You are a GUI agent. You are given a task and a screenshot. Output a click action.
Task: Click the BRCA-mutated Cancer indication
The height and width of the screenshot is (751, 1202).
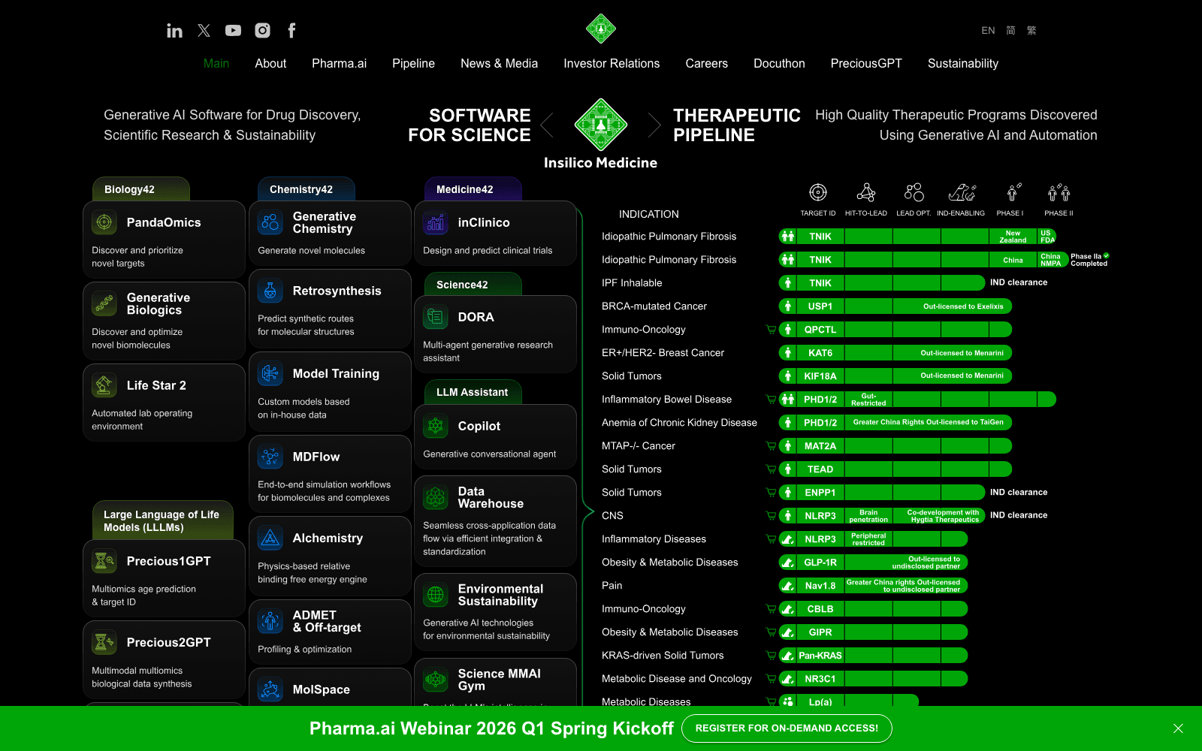pyautogui.click(x=654, y=306)
